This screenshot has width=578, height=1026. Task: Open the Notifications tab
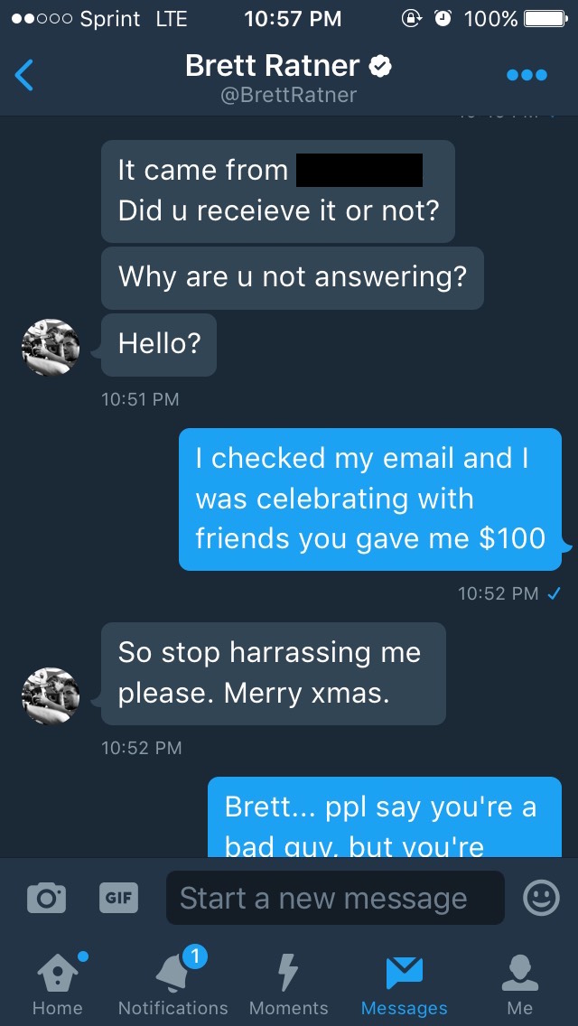tap(173, 983)
